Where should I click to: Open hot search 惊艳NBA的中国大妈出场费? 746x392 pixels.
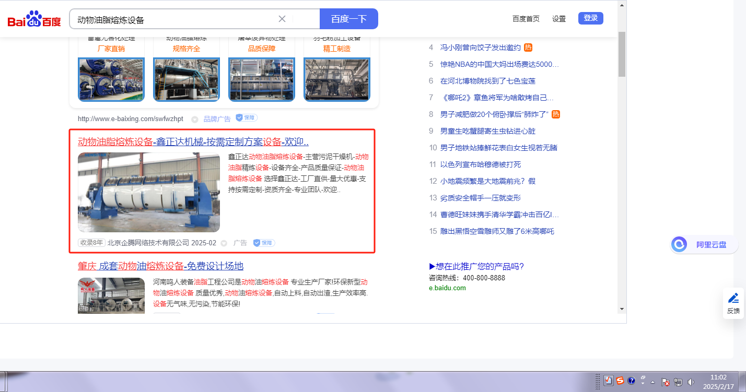500,64
